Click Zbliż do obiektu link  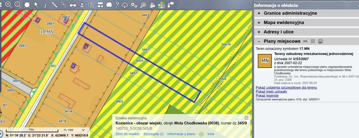coord(128,134)
